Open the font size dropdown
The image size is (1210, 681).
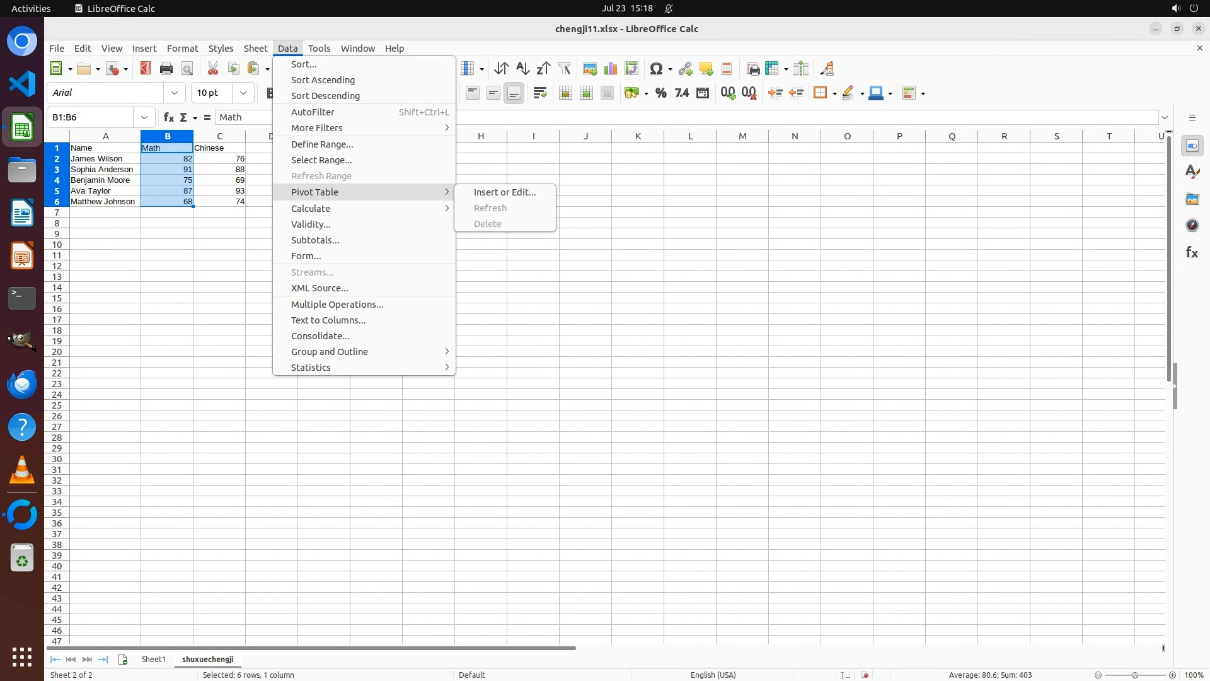pyautogui.click(x=243, y=93)
